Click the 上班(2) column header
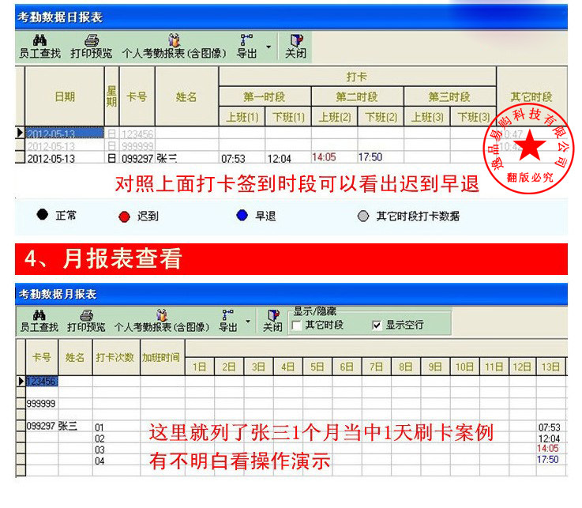582x508 pixels. click(x=335, y=117)
